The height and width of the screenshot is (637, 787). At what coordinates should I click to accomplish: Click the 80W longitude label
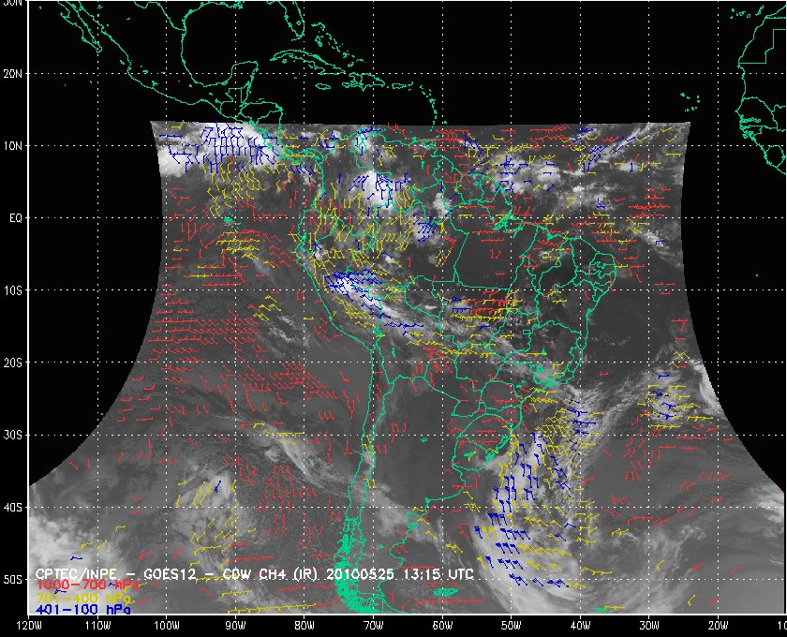304,626
